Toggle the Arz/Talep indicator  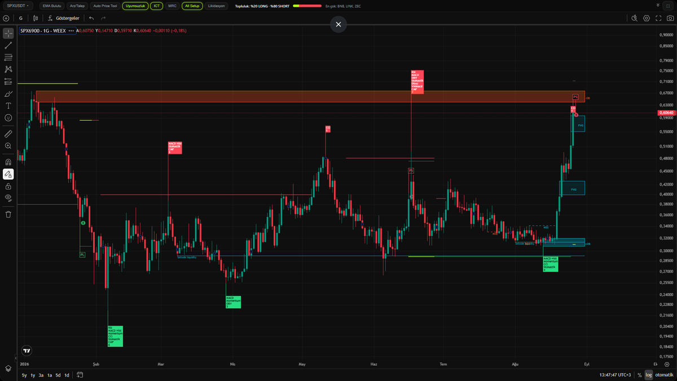point(77,6)
